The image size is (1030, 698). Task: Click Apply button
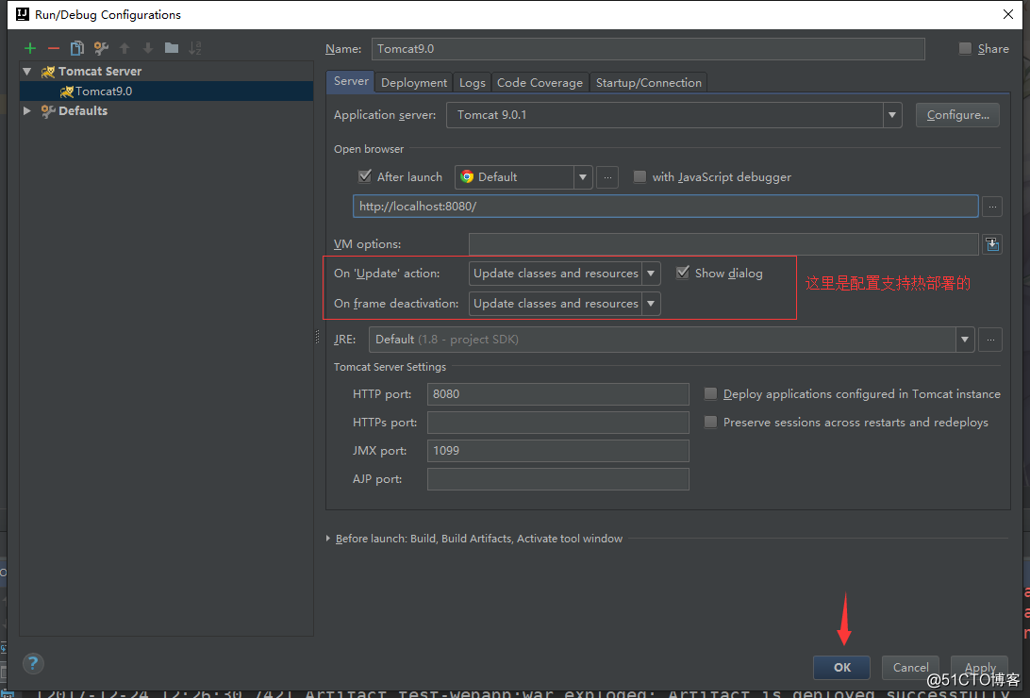979,667
